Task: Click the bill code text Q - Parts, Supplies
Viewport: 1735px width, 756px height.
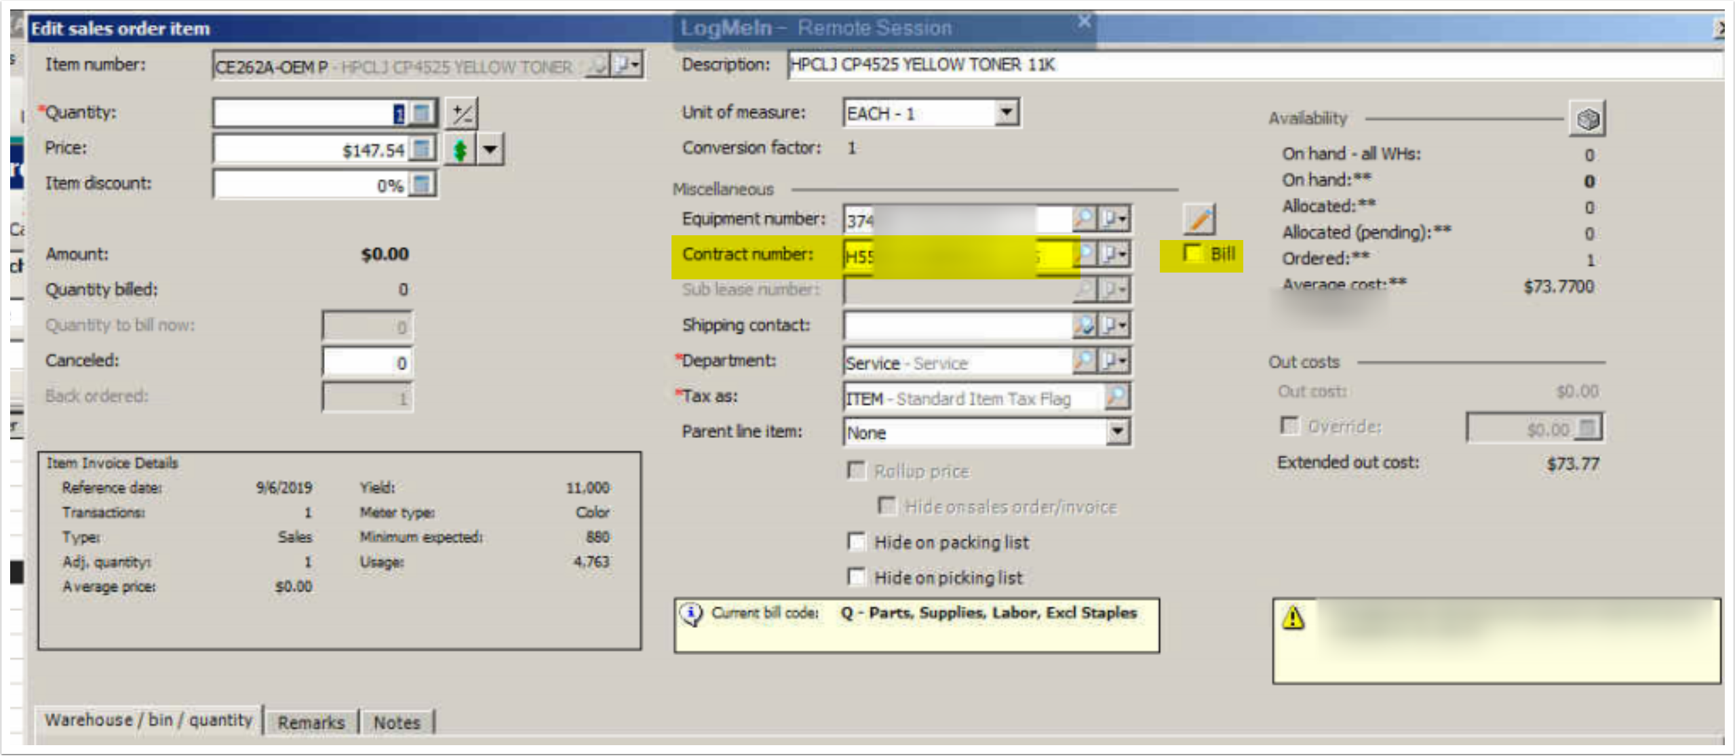Action: 989,613
